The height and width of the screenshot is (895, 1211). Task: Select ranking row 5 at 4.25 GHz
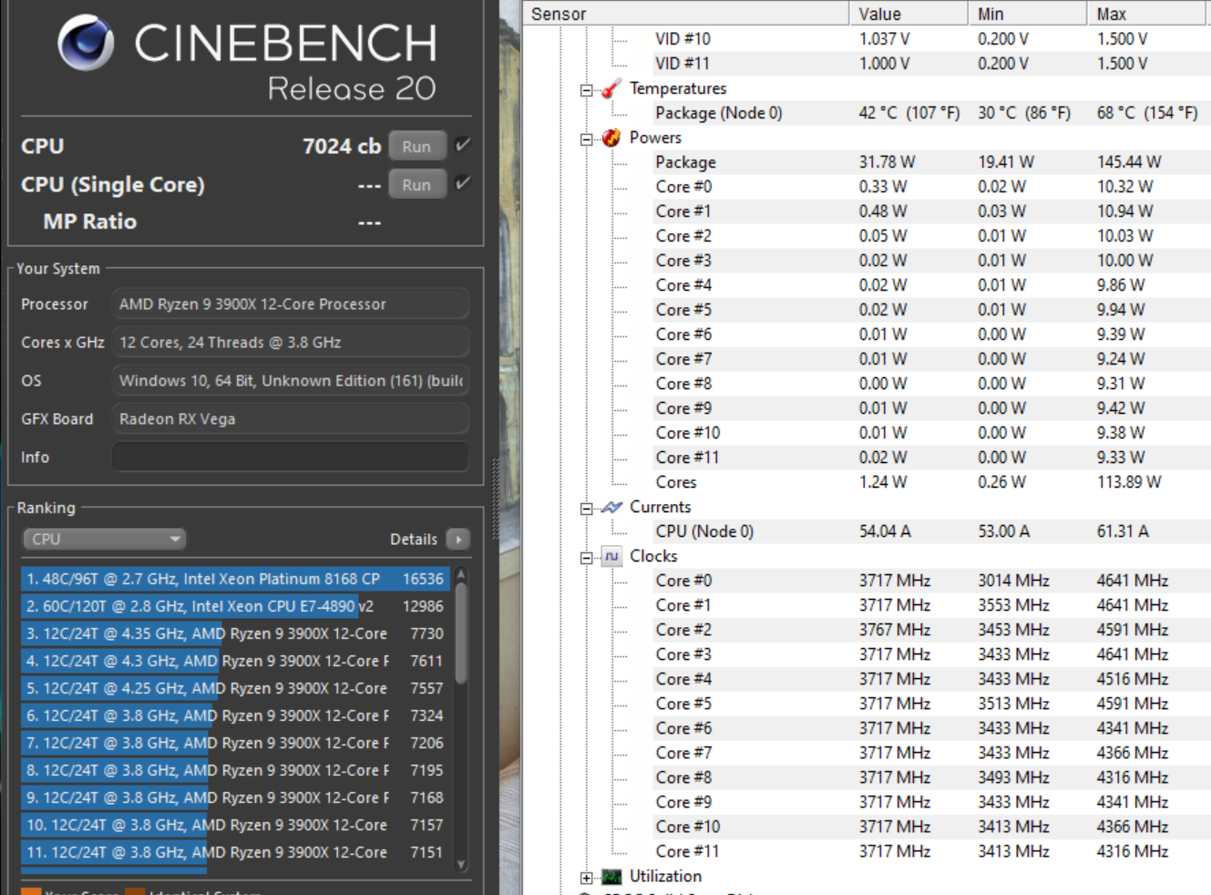[x=235, y=688]
